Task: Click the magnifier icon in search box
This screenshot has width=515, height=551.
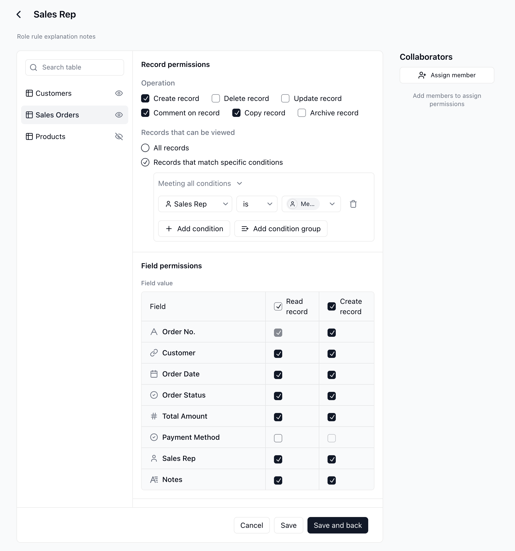Action: pyautogui.click(x=33, y=67)
